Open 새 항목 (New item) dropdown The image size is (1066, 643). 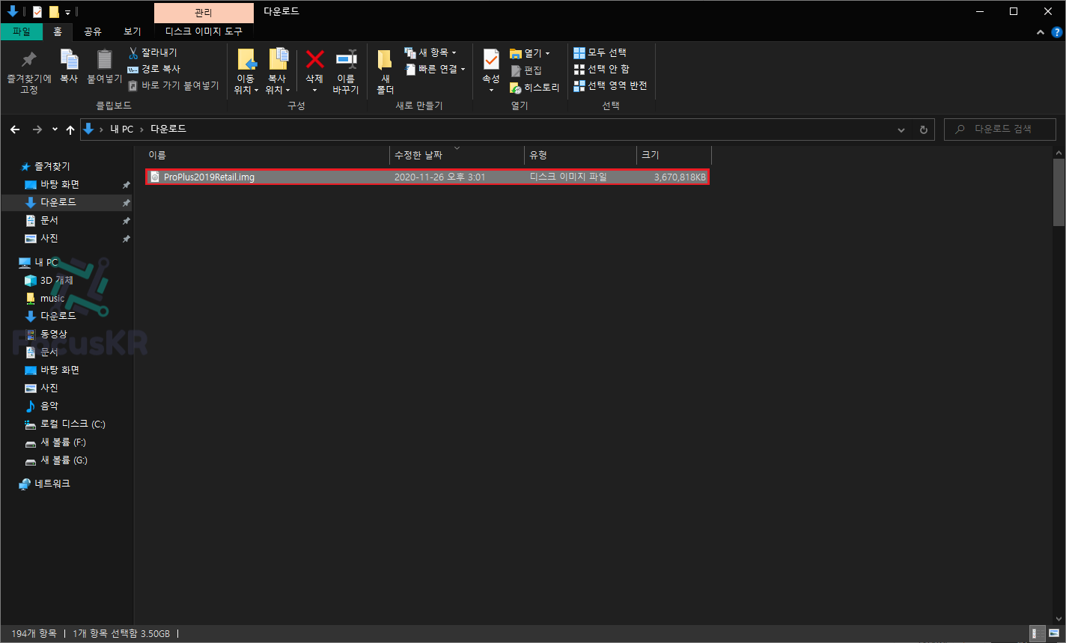[x=430, y=52]
